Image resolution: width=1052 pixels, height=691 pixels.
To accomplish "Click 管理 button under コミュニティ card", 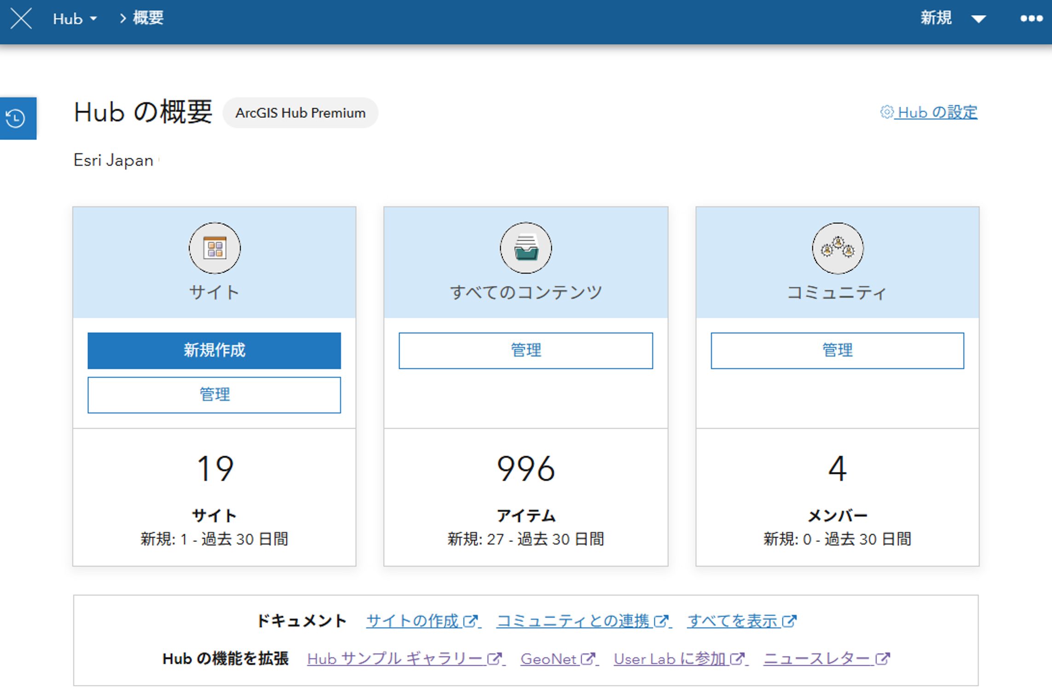I will tap(837, 350).
